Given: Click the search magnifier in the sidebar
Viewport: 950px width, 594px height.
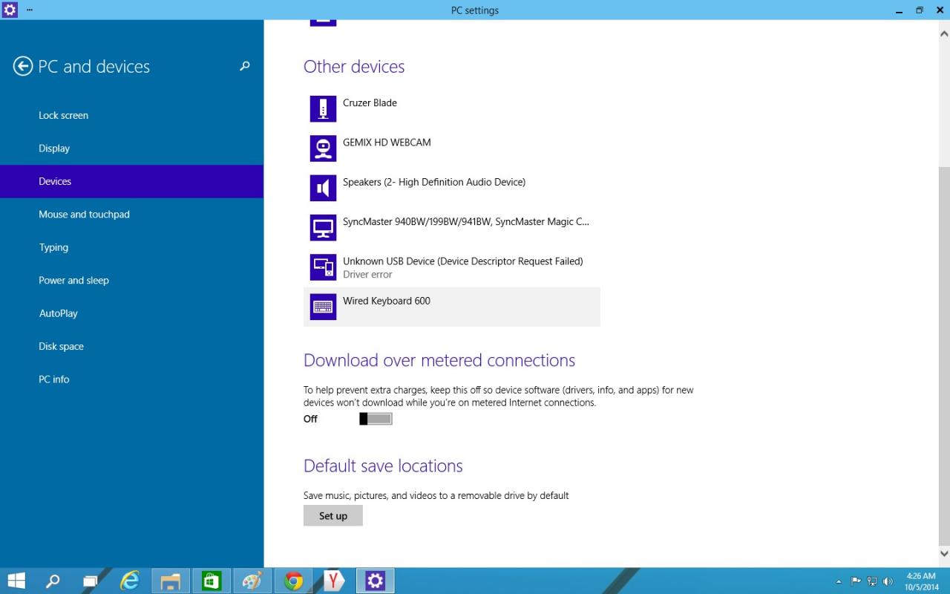Looking at the screenshot, I should 245,66.
